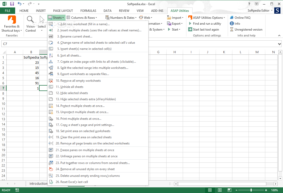Viewport: 283px width, 193px height.
Task: Open the Import dropdown
Action: (x=175, y=18)
